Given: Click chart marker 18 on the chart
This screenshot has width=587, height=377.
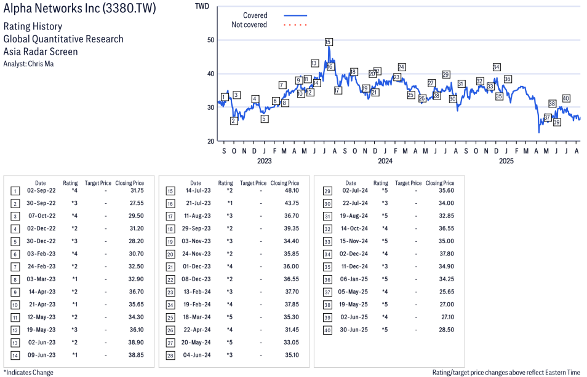Looking at the screenshot, I should 353,72.
